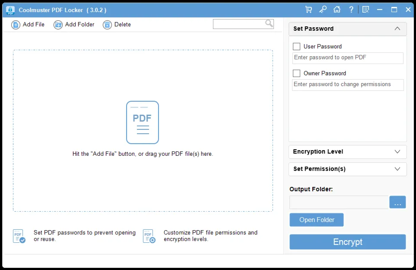Browse output folder with ellipsis button
Image resolution: width=416 pixels, height=270 pixels.
(x=397, y=202)
